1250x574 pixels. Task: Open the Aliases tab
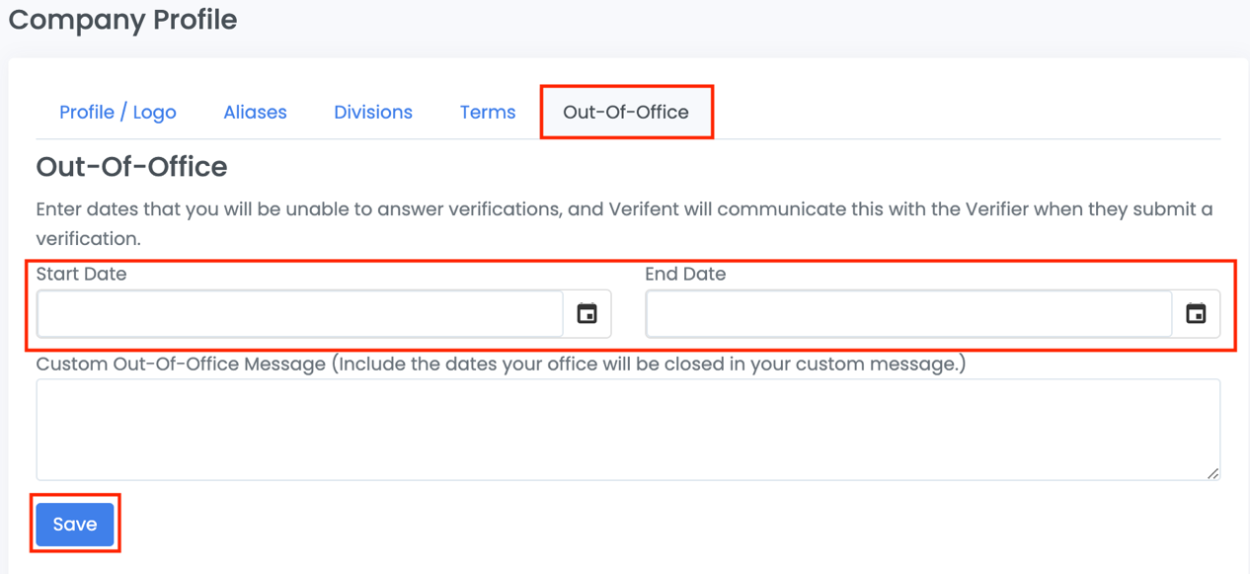tap(255, 113)
